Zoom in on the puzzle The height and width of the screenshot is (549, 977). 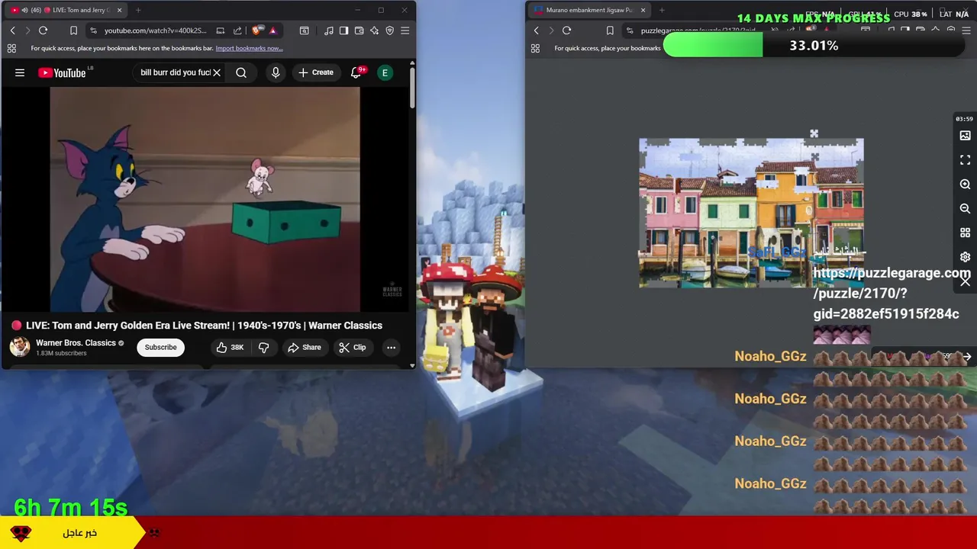pyautogui.click(x=965, y=185)
